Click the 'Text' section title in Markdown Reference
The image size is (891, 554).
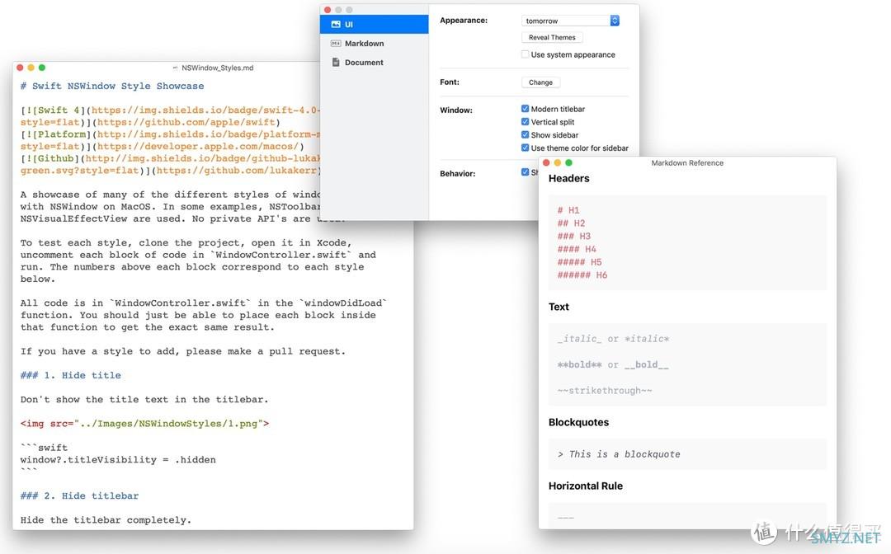(559, 307)
